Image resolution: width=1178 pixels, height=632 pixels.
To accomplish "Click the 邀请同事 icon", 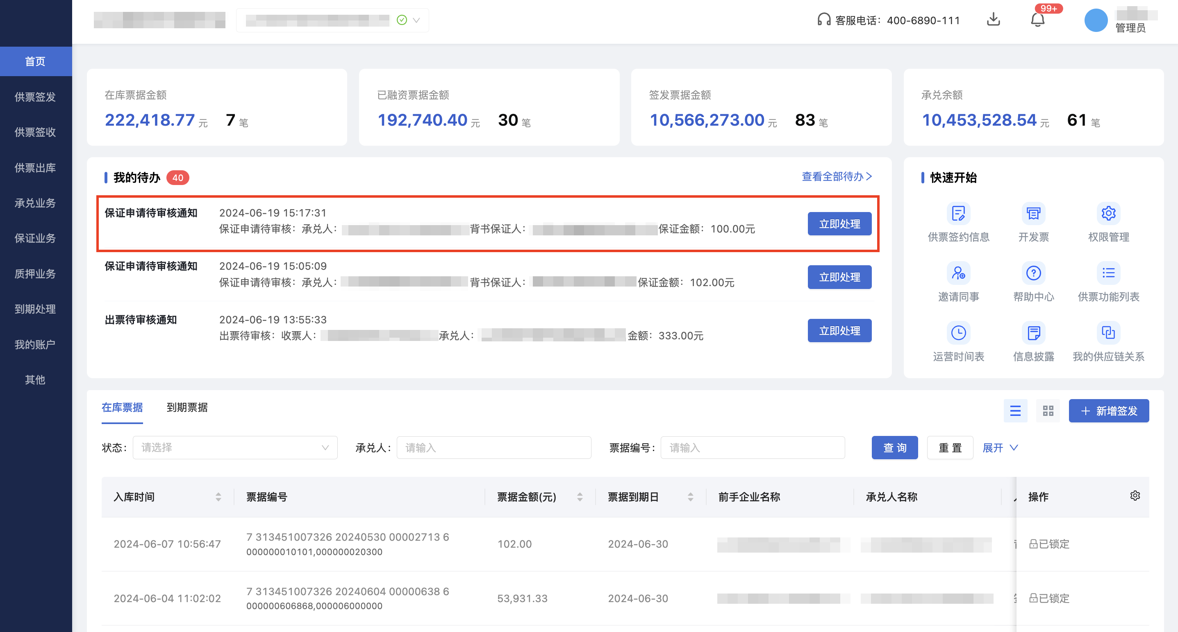I will 958,273.
